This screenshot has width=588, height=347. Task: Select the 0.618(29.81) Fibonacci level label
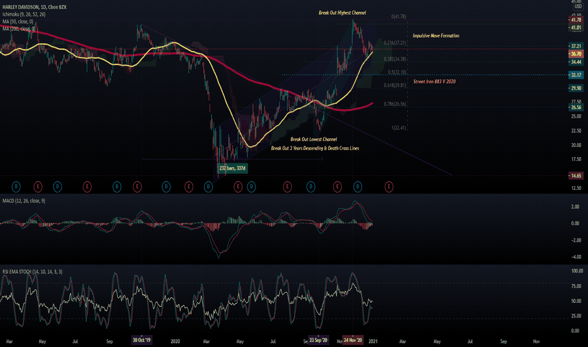pyautogui.click(x=395, y=85)
